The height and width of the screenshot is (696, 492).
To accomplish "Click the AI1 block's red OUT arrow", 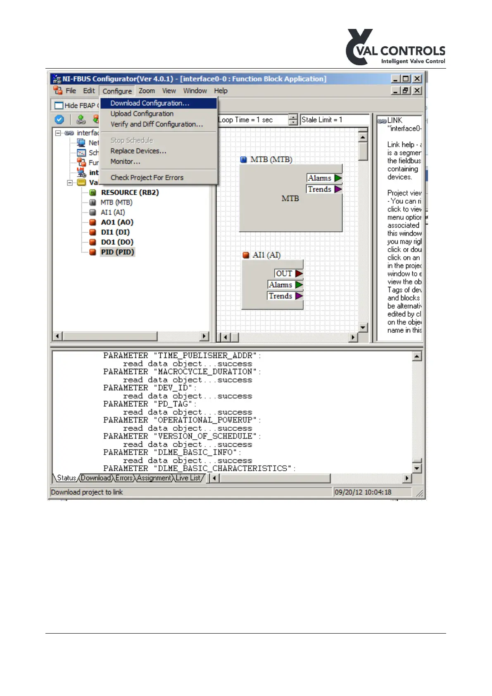I will (299, 274).
